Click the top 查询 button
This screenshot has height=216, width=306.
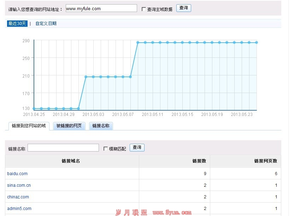point(183,8)
